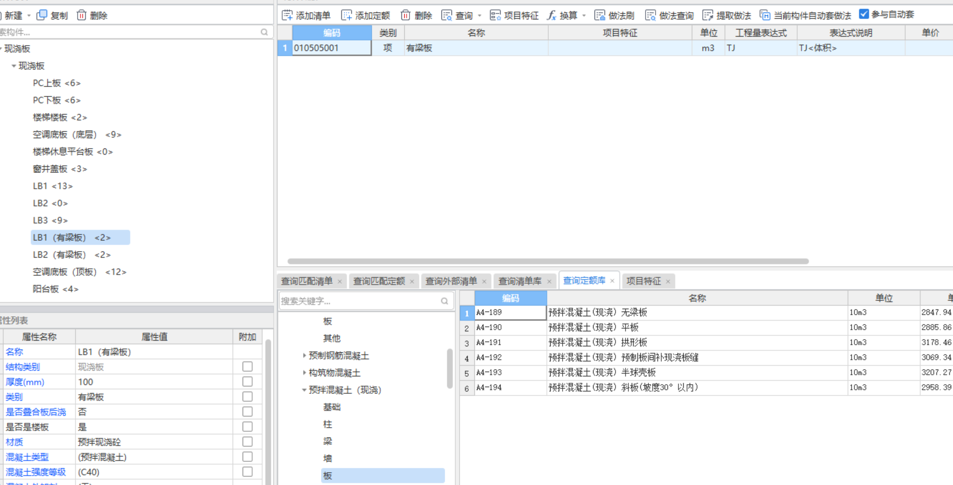Expand the 预制钢筋混凝土 node
Image resolution: width=953 pixels, height=485 pixels.
pyautogui.click(x=304, y=355)
